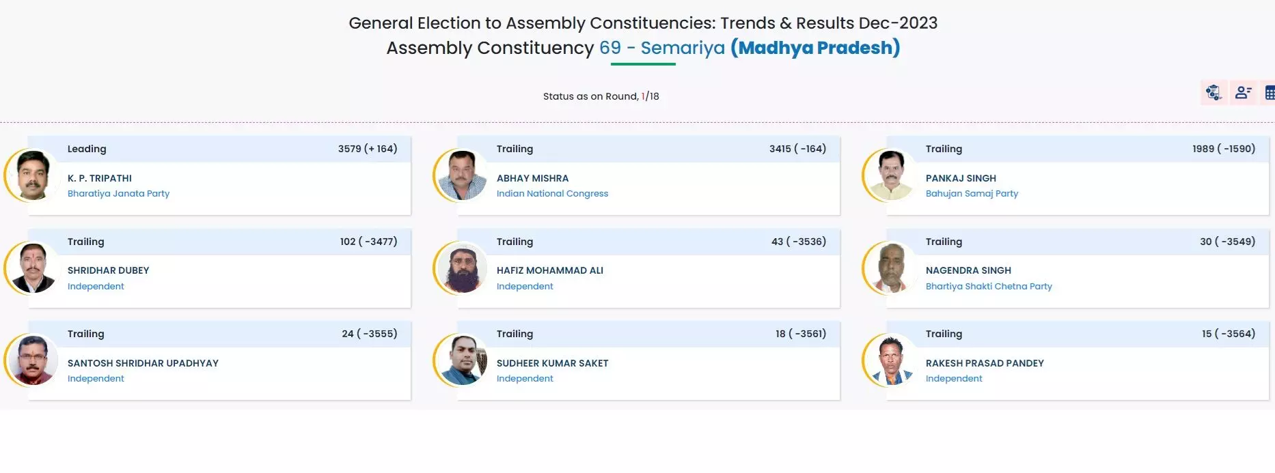Select Sudheer Kumar Saket's photo
Image resolution: width=1275 pixels, height=473 pixels.
(x=462, y=360)
